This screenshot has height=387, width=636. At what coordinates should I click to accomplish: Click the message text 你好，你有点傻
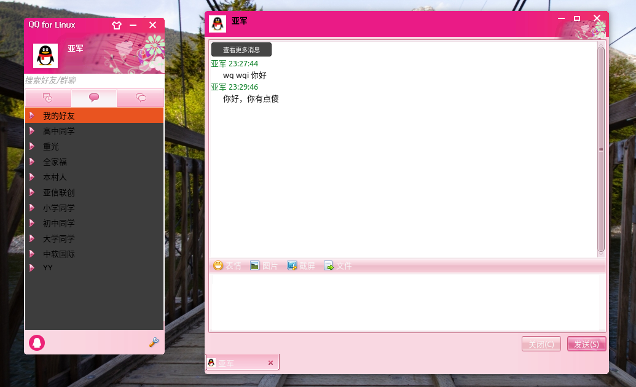coord(251,98)
